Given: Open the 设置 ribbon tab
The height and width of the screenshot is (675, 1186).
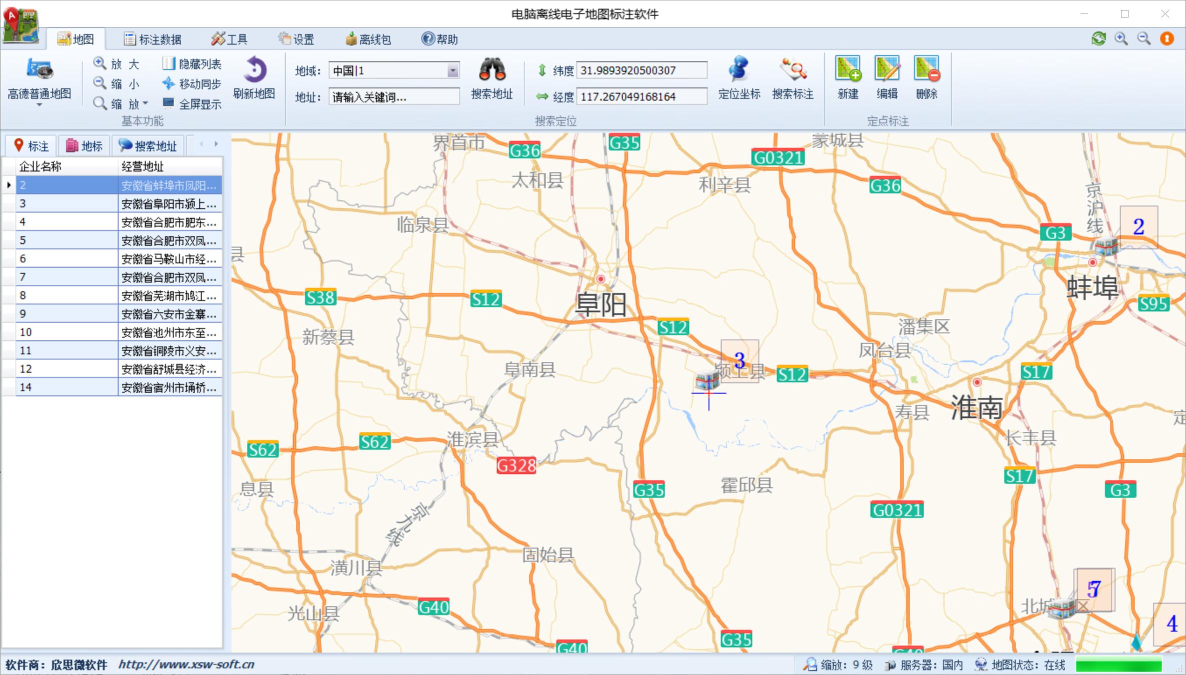Looking at the screenshot, I should [296, 39].
